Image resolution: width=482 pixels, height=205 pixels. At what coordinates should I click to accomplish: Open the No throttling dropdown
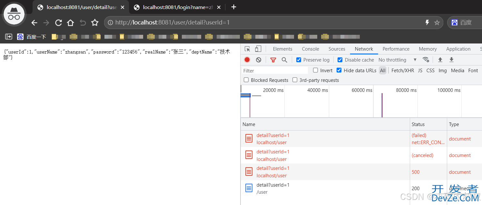[x=398, y=60]
